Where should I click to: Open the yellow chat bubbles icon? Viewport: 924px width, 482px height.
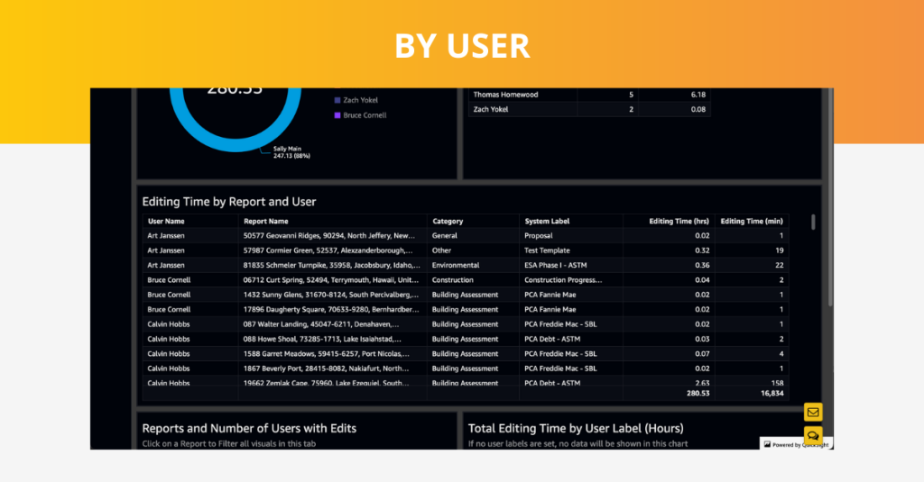813,435
